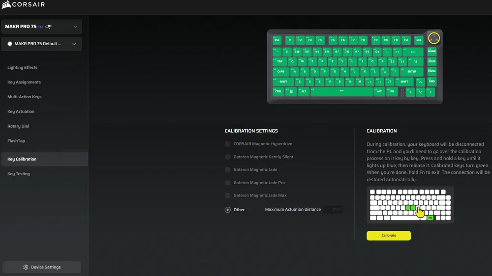Click the Corsair sails logo icon
This screenshot has height=276, width=492.
[x=6, y=4]
